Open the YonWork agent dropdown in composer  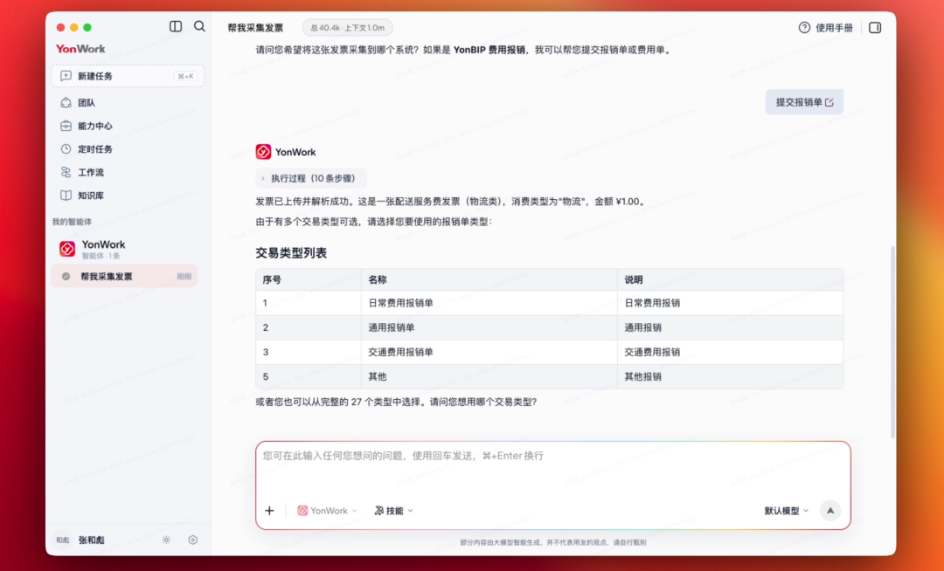327,511
